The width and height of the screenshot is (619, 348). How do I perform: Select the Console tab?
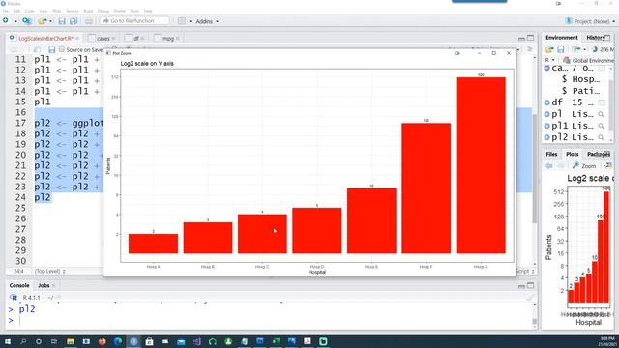coord(19,285)
